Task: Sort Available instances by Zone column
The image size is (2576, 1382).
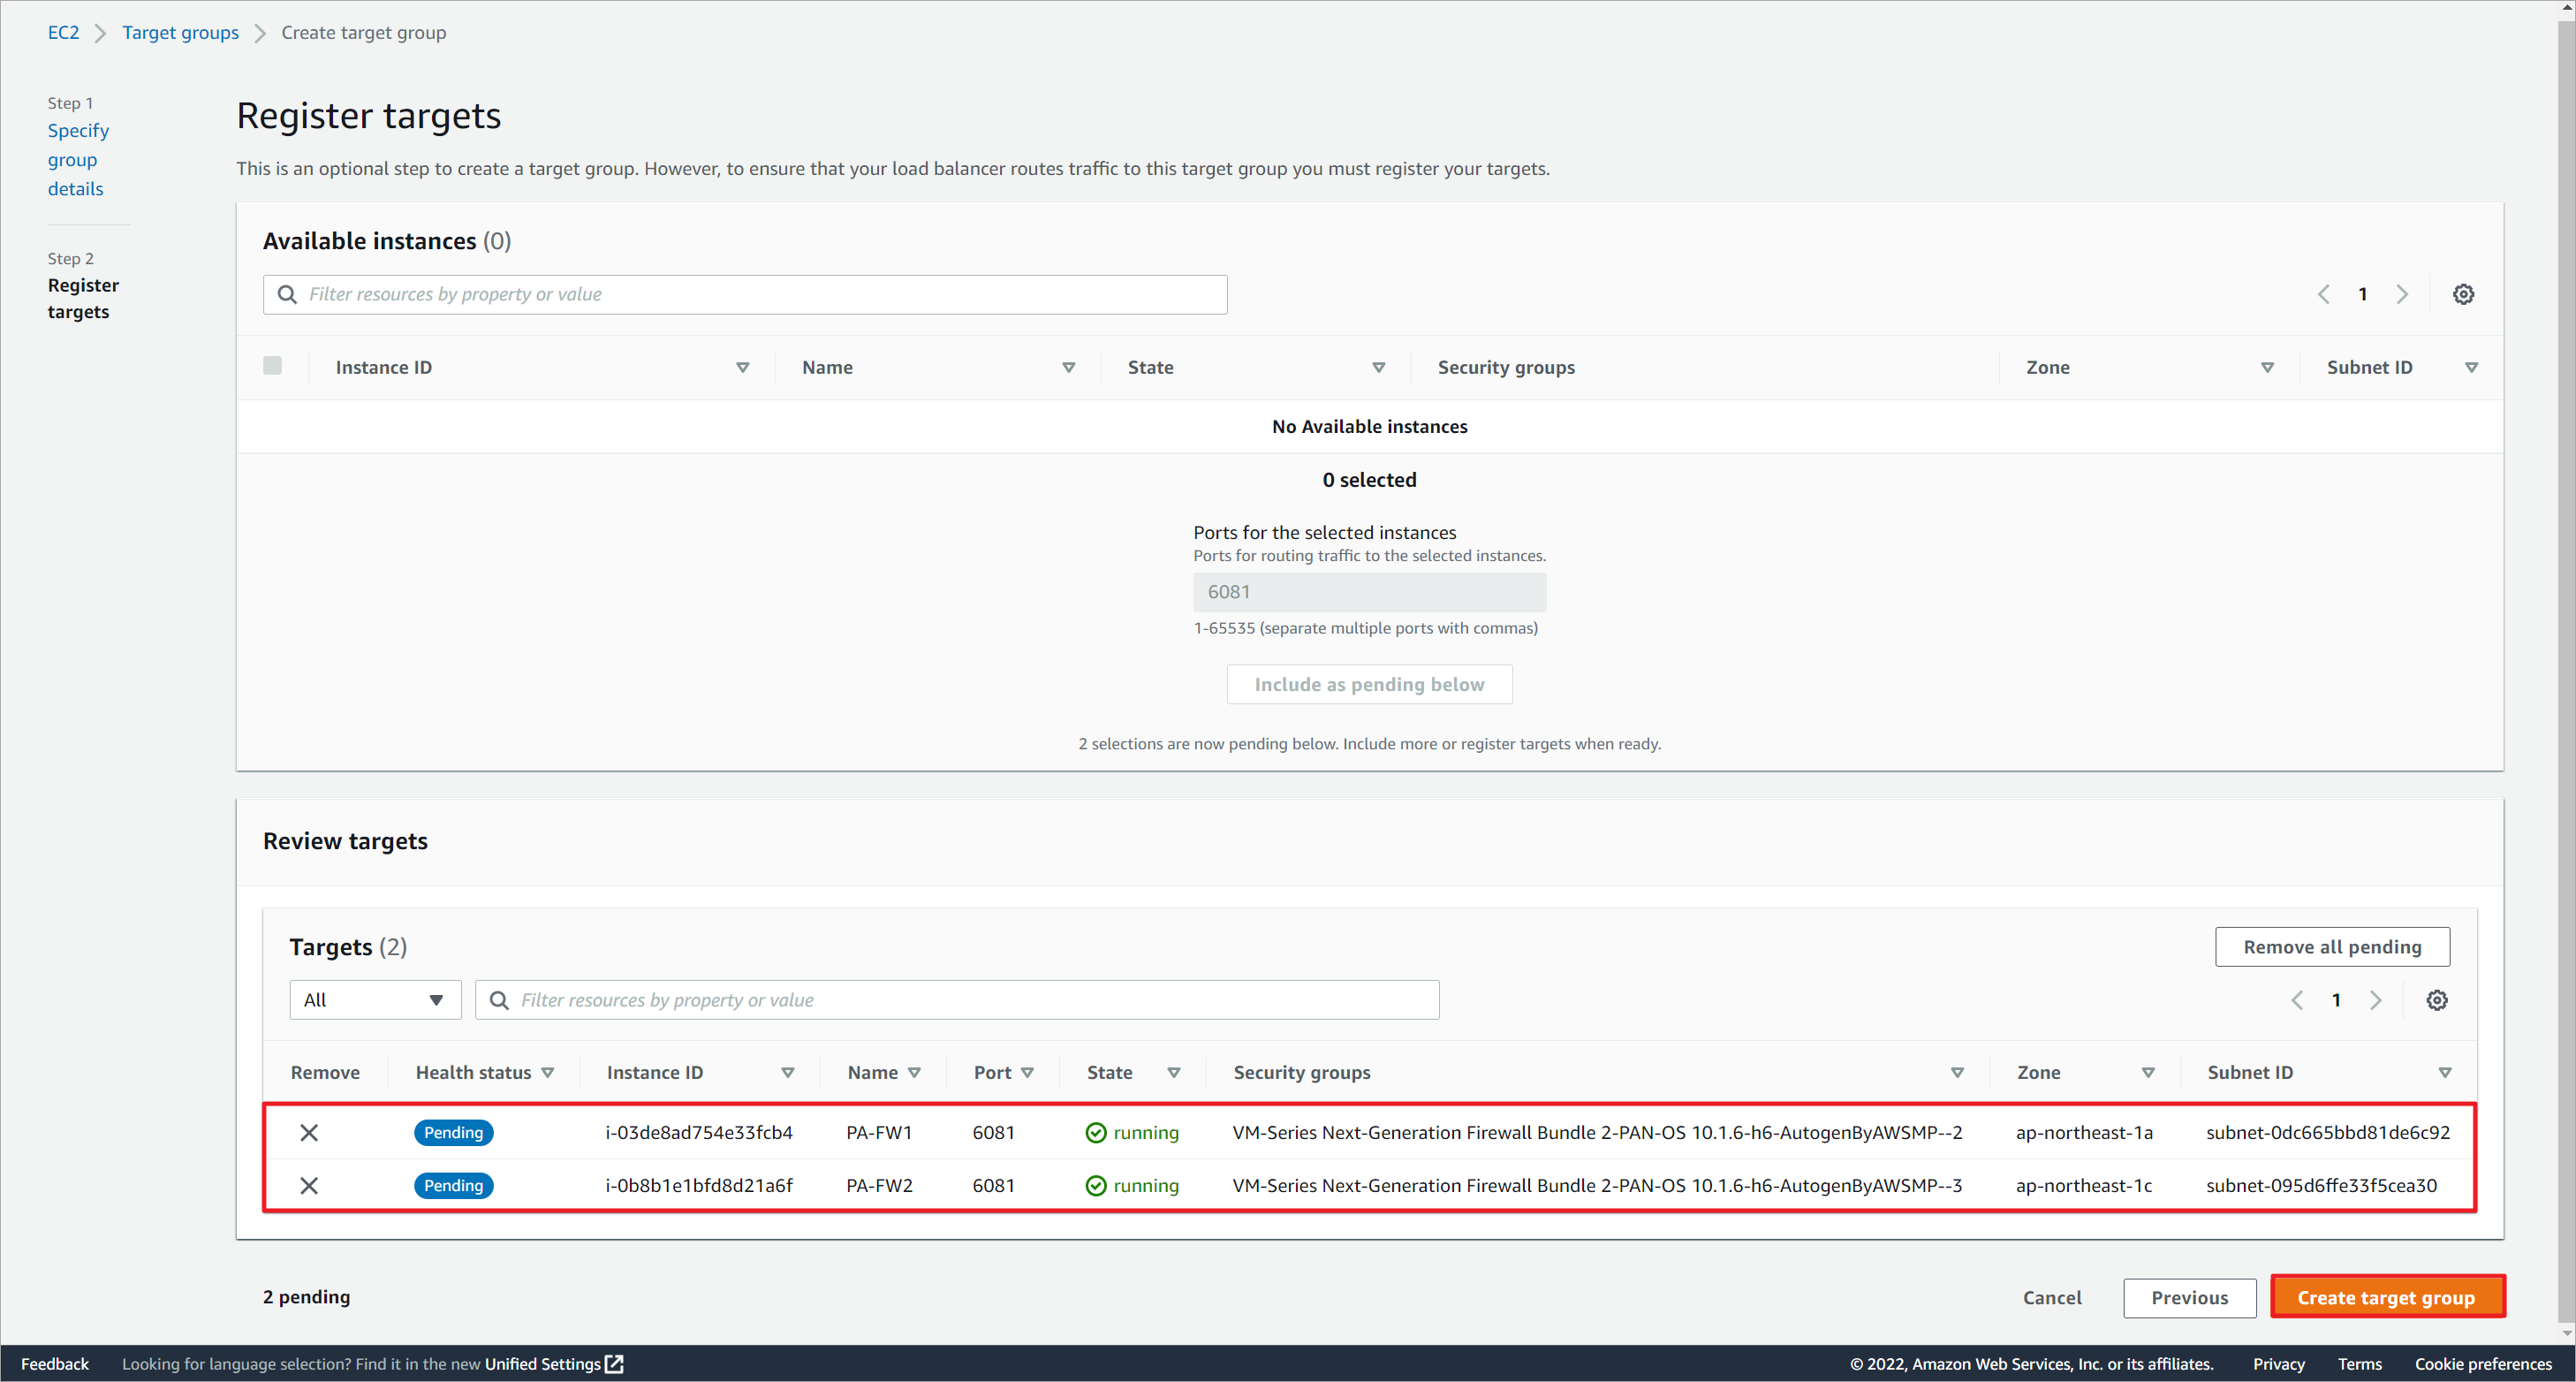Action: tap(2267, 367)
